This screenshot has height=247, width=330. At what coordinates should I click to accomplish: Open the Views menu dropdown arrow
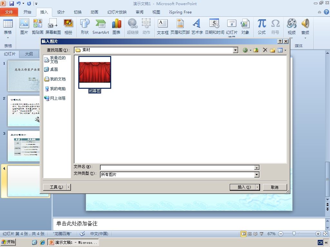[285, 50]
